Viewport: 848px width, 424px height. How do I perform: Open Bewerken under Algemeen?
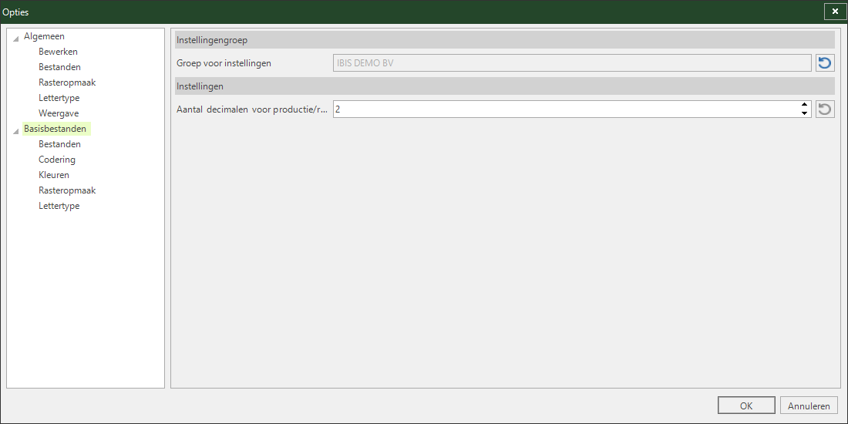(x=58, y=52)
